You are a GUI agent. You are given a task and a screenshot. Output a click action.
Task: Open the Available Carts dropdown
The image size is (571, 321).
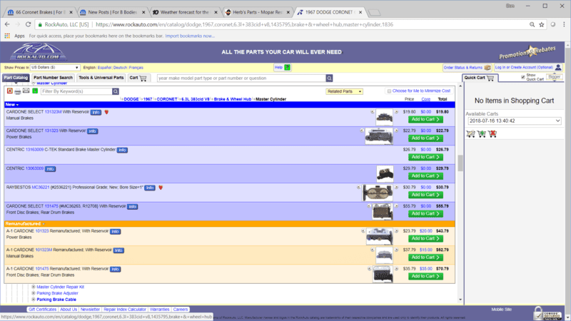click(x=514, y=121)
